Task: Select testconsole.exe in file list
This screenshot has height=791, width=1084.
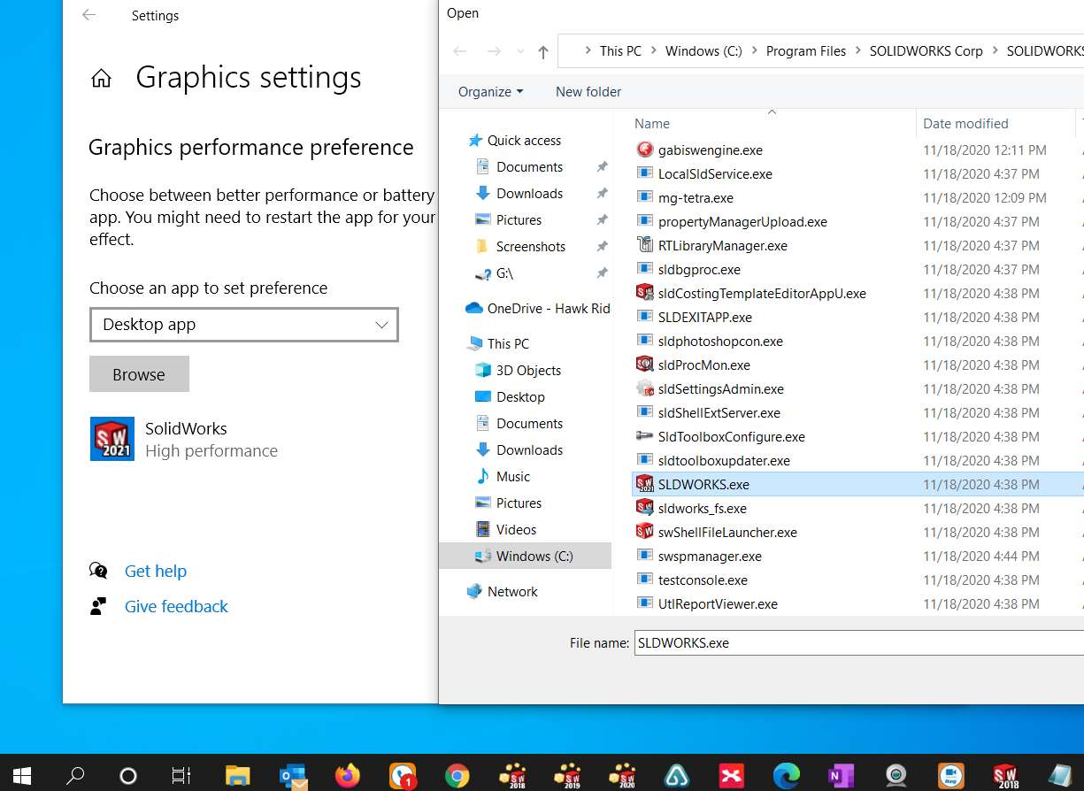Action: click(x=703, y=580)
